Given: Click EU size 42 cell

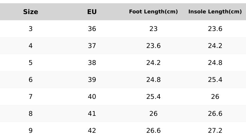Looking at the screenshot, I should [92, 131].
